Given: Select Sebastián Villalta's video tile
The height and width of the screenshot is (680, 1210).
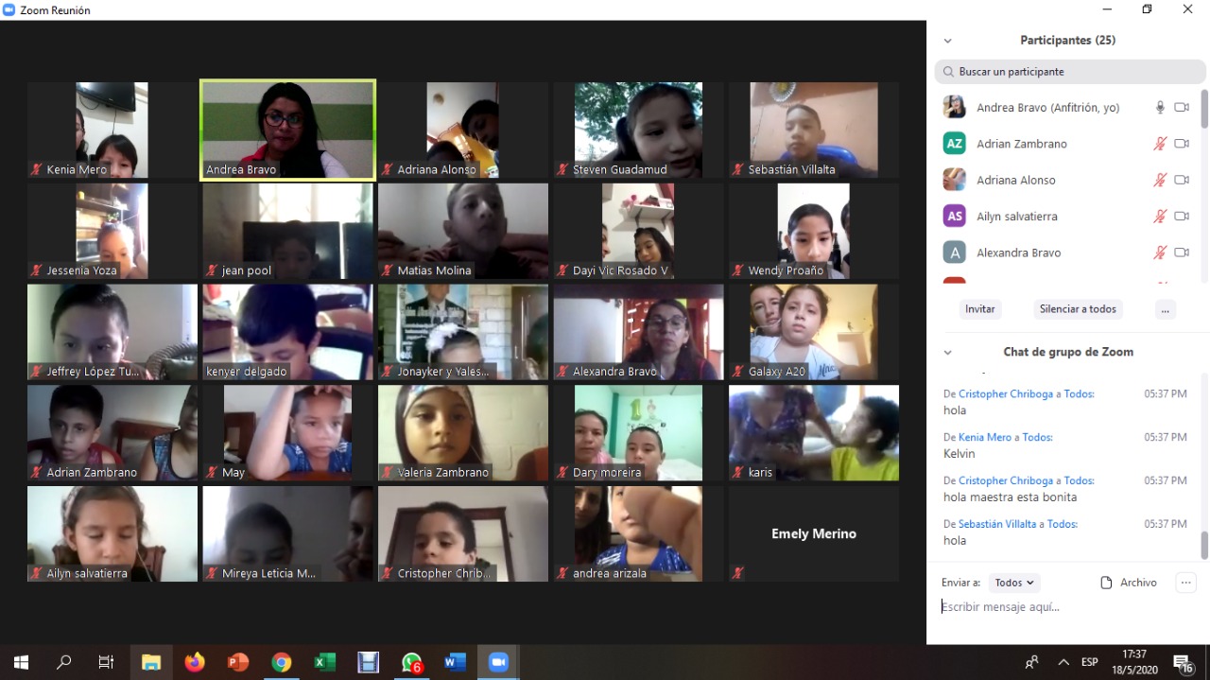Looking at the screenshot, I should point(814,131).
